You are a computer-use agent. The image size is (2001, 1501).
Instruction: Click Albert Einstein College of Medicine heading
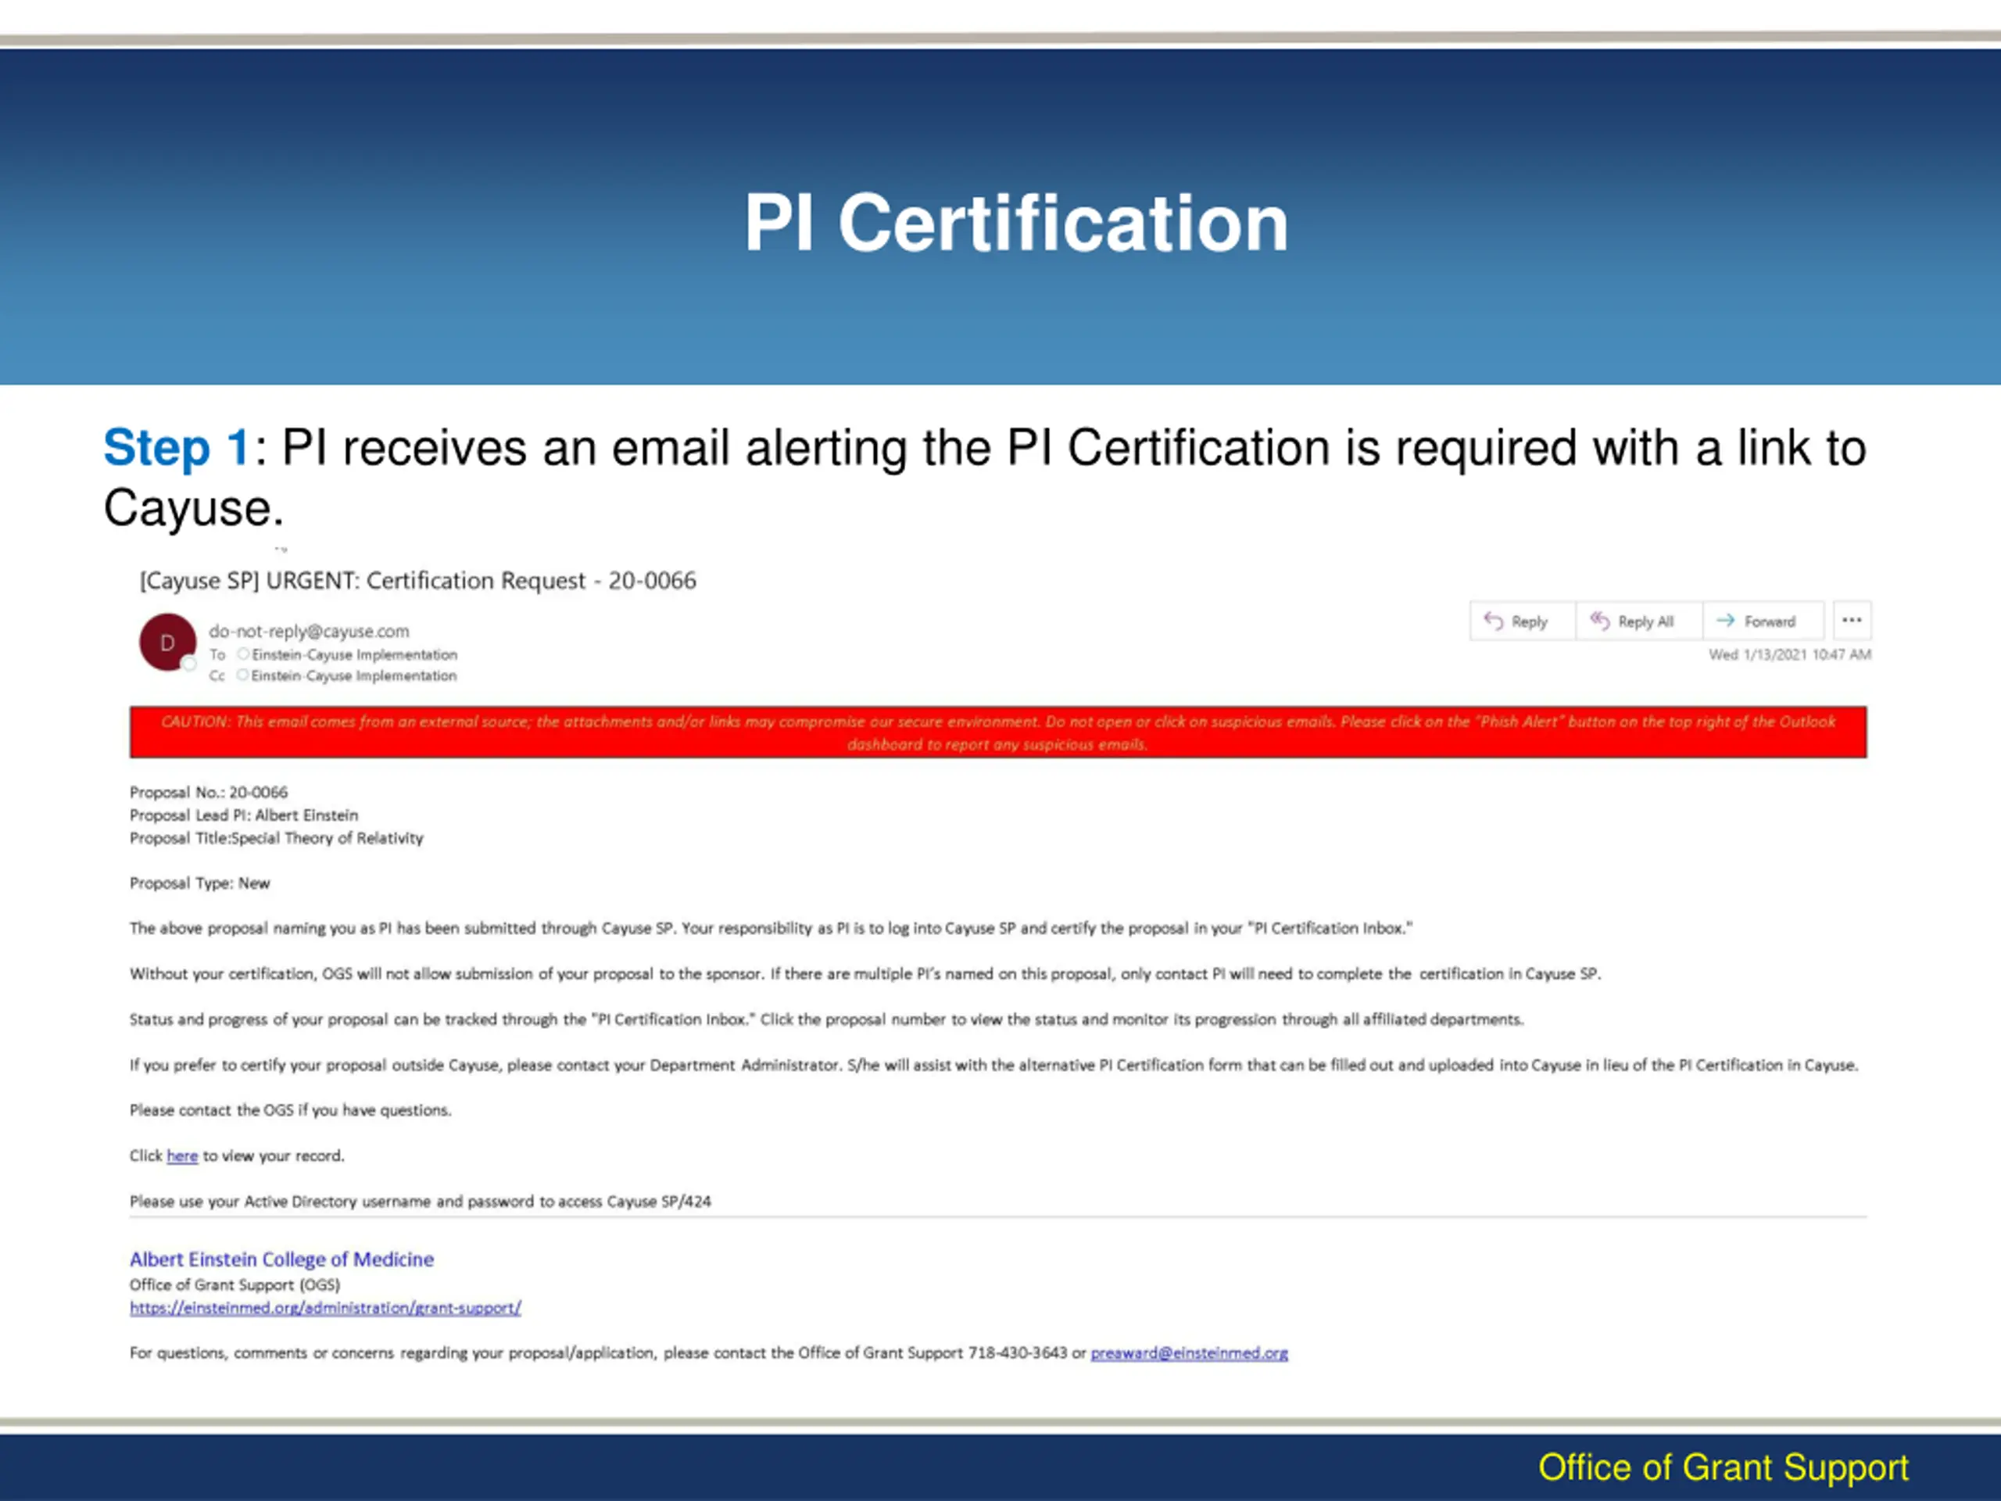(x=281, y=1259)
